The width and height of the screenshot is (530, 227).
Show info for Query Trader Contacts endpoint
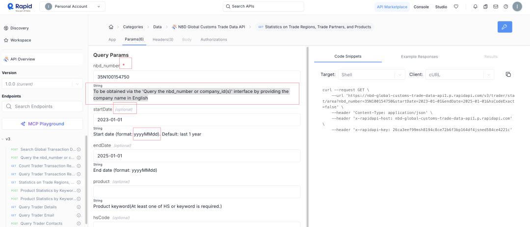coord(79,223)
